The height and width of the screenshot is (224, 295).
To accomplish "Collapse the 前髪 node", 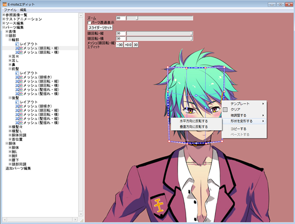I will coord(10,69).
